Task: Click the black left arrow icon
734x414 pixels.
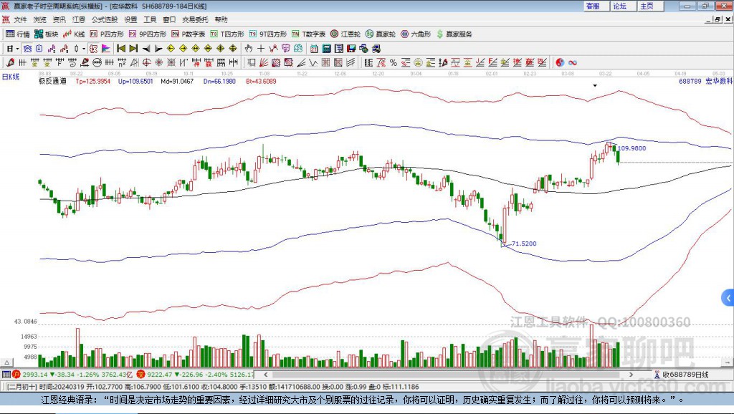Action: click(146, 49)
